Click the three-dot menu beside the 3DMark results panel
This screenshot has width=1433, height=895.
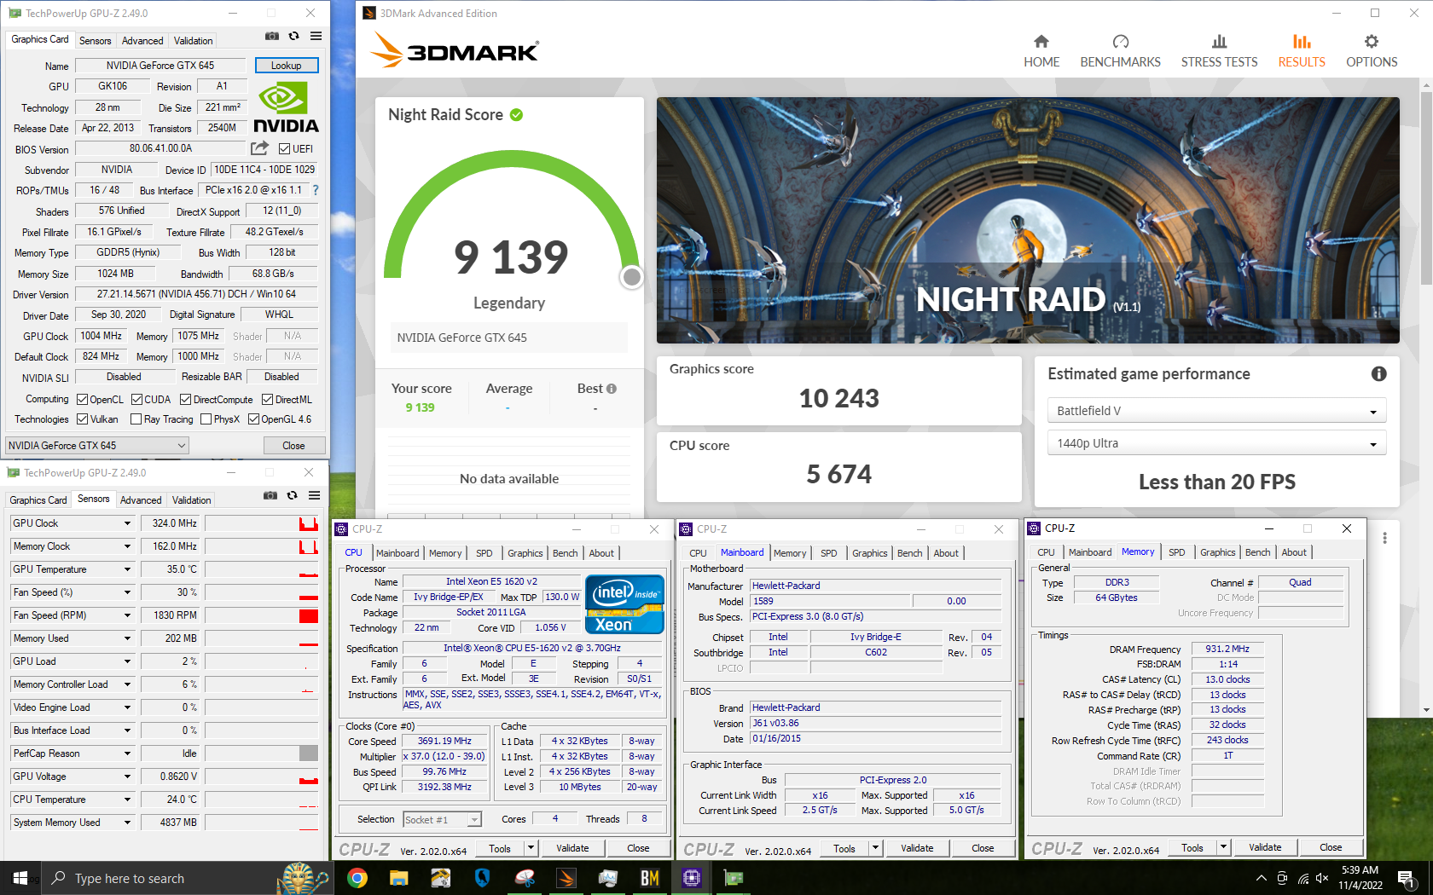[x=1384, y=538]
